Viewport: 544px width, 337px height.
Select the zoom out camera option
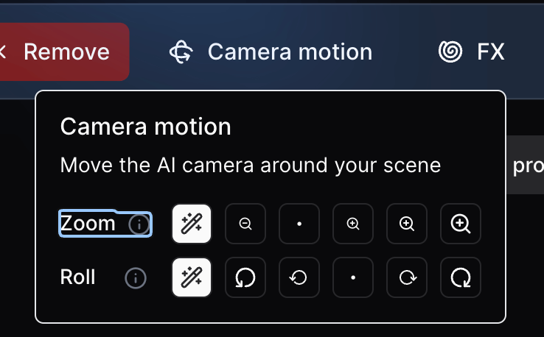point(245,224)
